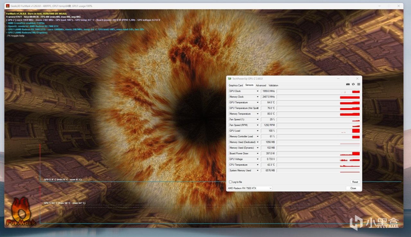The image size is (411, 237).
Task: Click the GPU-Z title bar app icon
Action: point(229,79)
